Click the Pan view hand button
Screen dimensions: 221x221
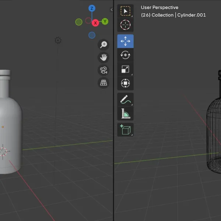[x=104, y=57]
